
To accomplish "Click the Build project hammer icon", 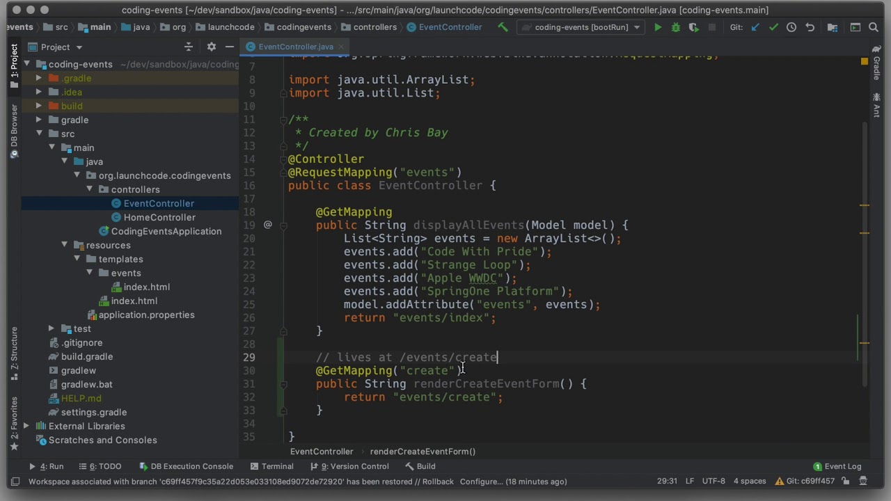I will coord(503,27).
